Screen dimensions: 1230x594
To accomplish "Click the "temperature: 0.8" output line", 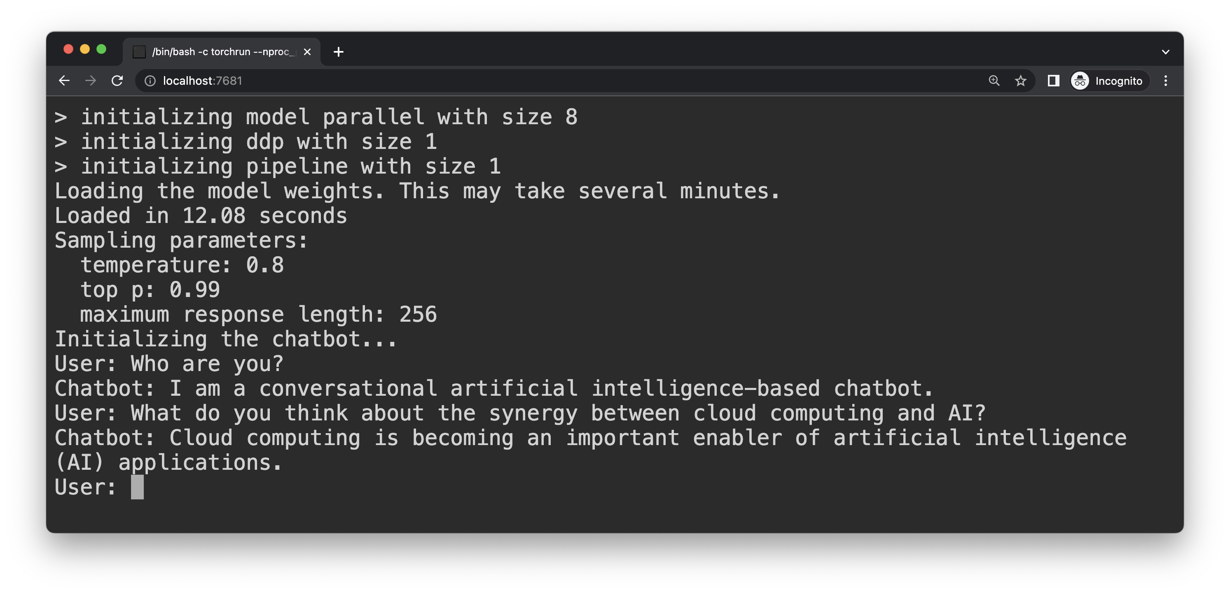I will point(182,265).
